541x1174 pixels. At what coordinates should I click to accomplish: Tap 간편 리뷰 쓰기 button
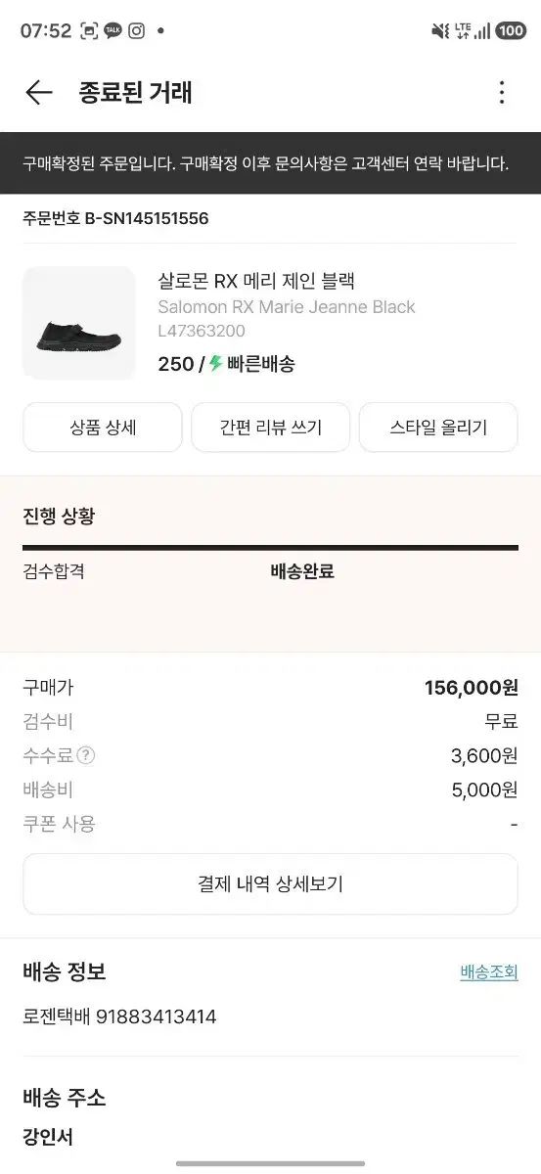(x=270, y=428)
